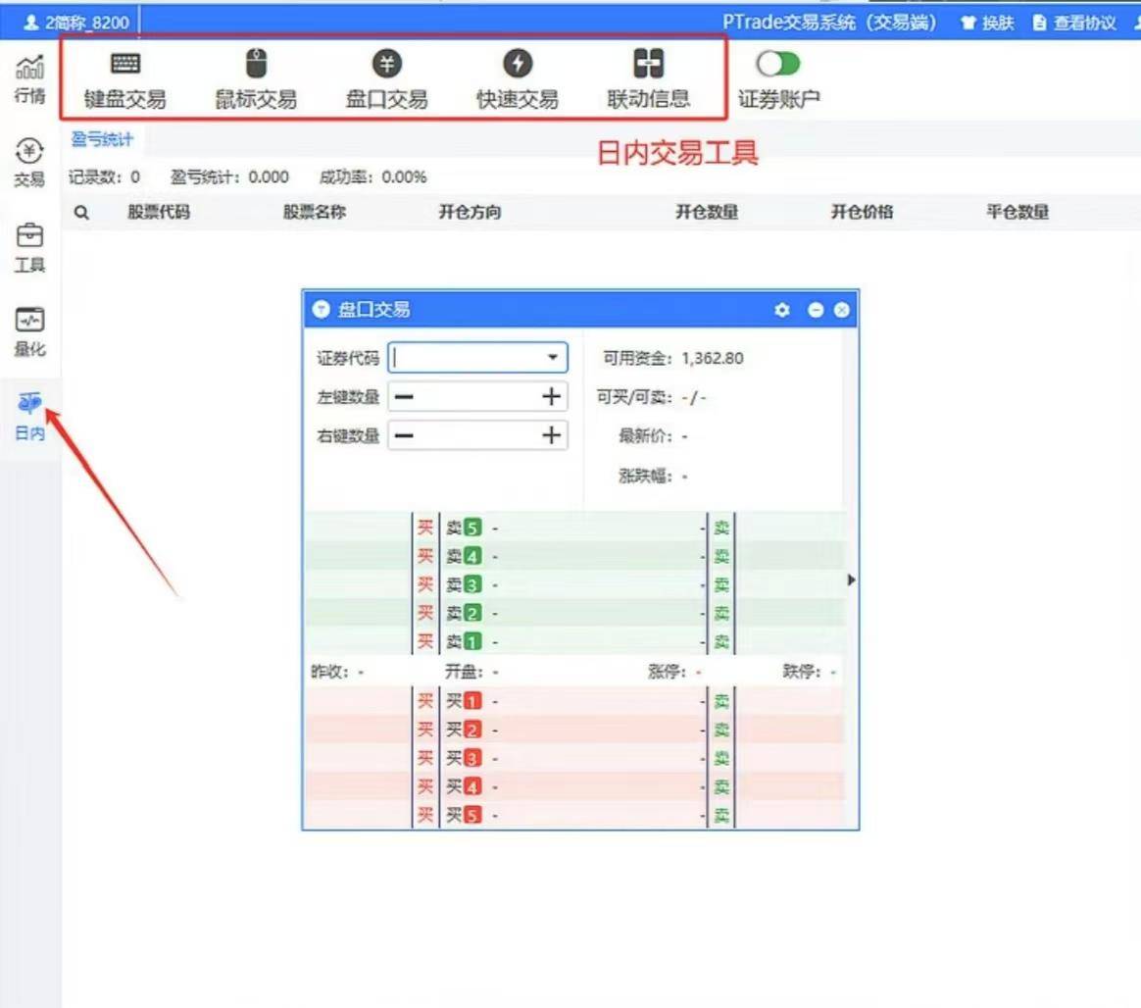The height and width of the screenshot is (1008, 1141).
Task: Click red 买 button on 买4 row
Action: tap(425, 786)
